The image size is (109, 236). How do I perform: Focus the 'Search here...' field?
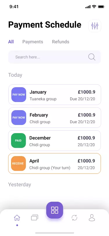pyautogui.click(x=55, y=57)
